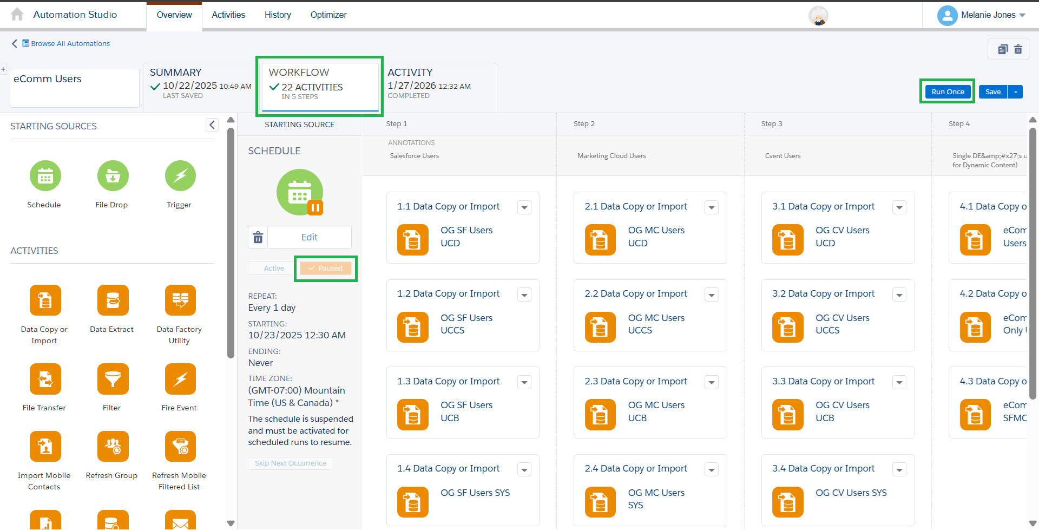The width and height of the screenshot is (1039, 530).
Task: Open the dropdown for activity 1.1
Action: pos(524,208)
